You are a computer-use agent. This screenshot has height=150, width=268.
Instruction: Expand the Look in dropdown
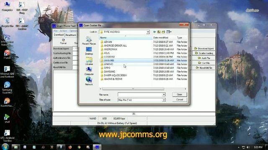148,32
